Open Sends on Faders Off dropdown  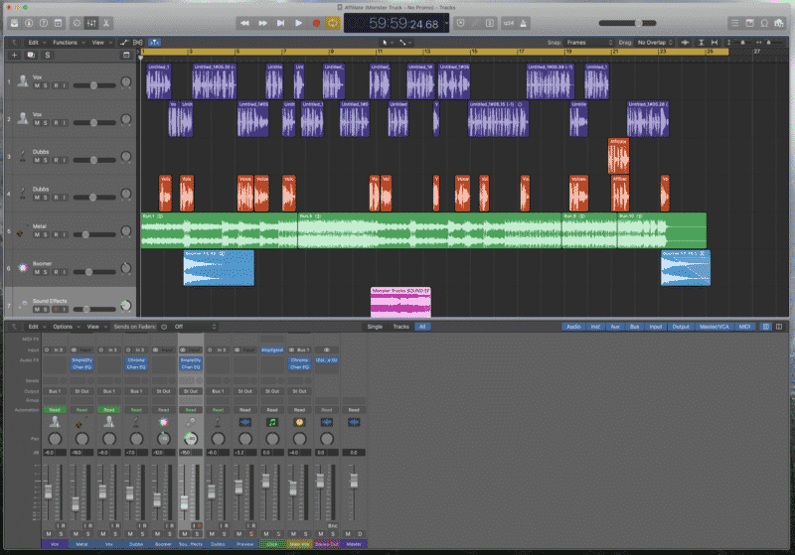point(195,327)
